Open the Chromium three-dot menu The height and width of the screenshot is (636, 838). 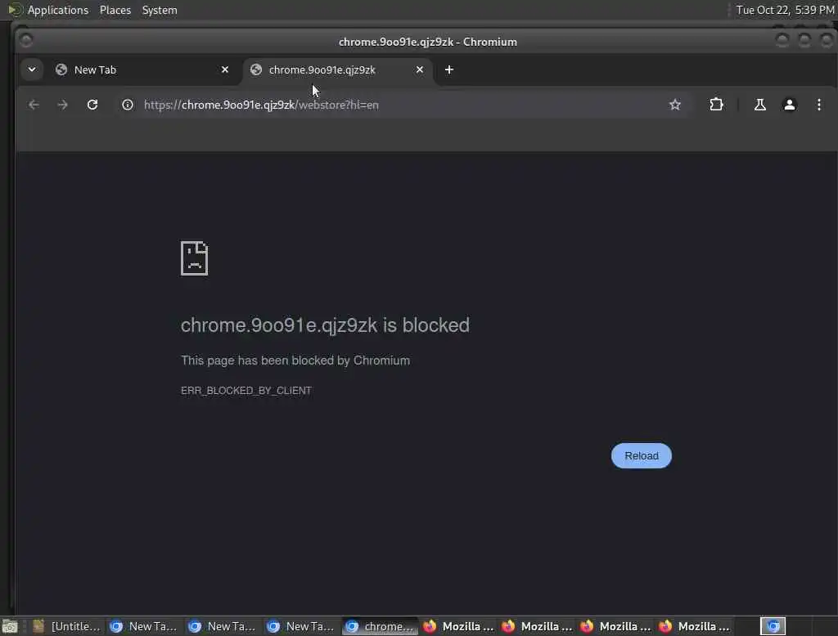[818, 105]
